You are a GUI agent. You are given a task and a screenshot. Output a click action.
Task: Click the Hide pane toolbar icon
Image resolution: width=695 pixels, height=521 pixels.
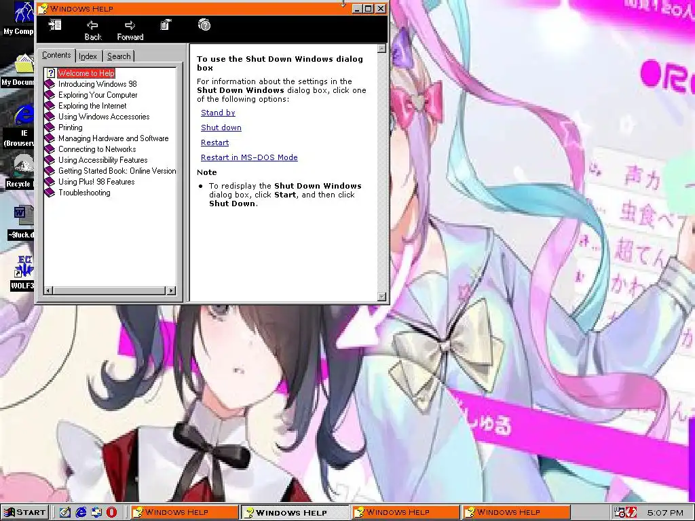pos(55,25)
